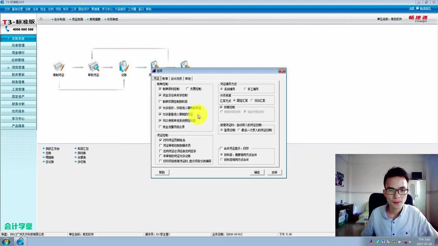Click the Windows Start button
Screen dimensions: 438x246
(x=6, y=242)
